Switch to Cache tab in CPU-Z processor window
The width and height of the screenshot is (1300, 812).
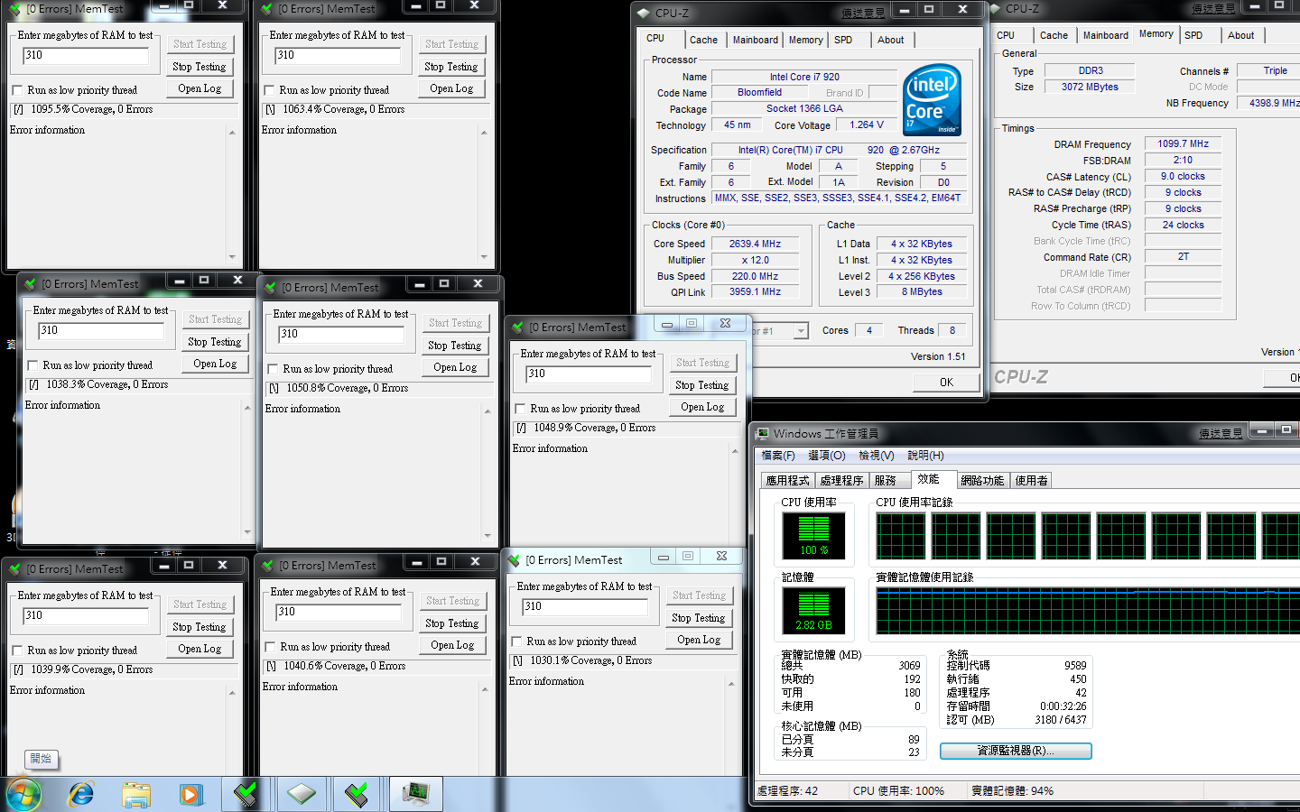point(703,40)
